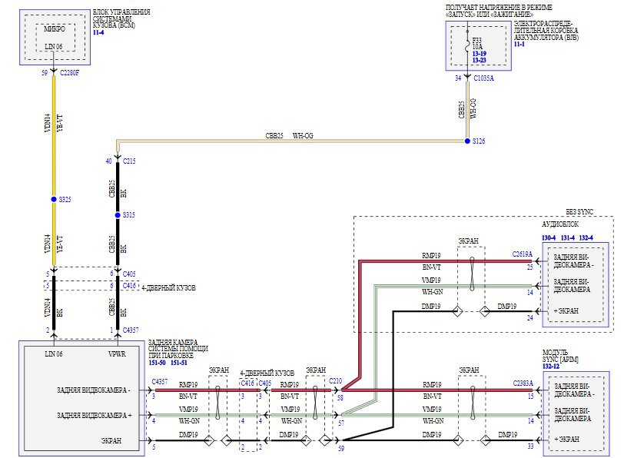Screen dimensions: 624x458
Task: Open the 11-4 page link under BCM
Action: click(x=98, y=32)
